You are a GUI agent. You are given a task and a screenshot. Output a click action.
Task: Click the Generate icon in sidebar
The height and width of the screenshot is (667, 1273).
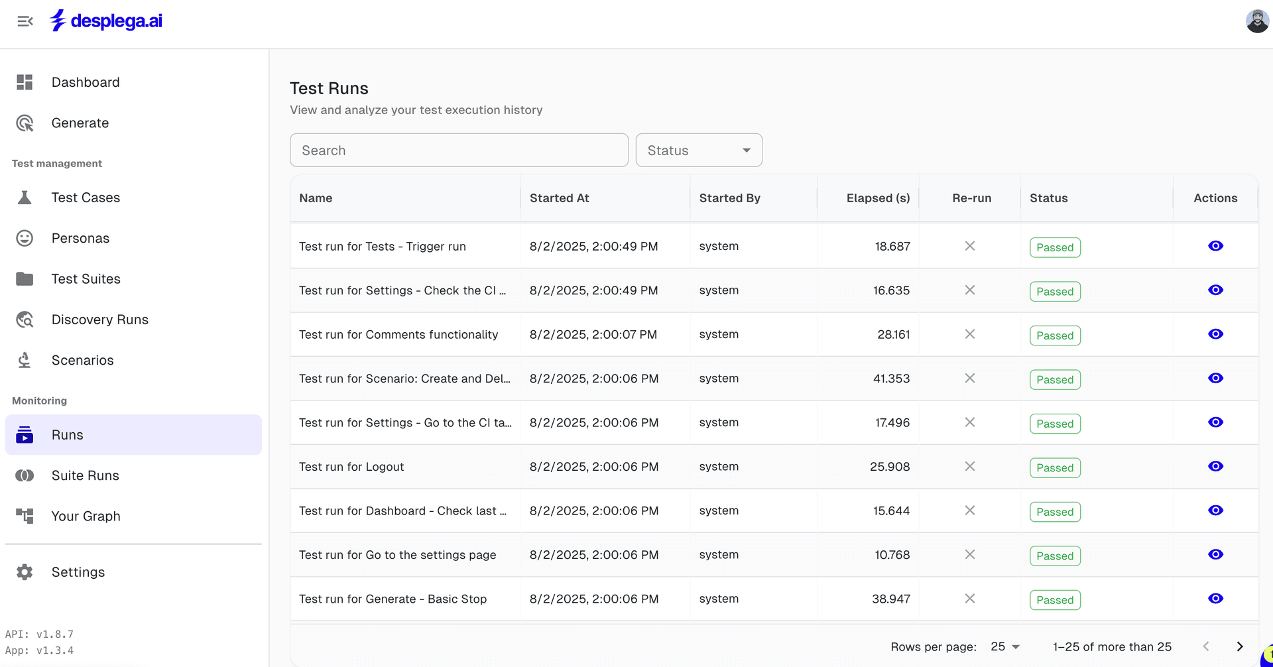pyautogui.click(x=25, y=123)
